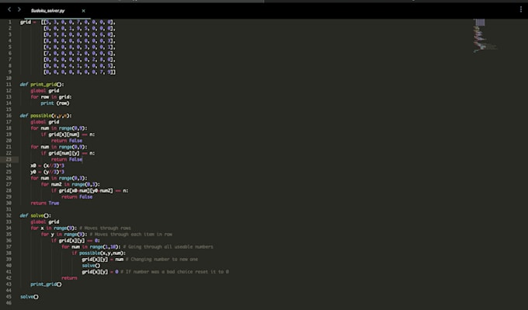
Task: Click '# Changing number to new one' comment
Action: [x=162, y=259]
